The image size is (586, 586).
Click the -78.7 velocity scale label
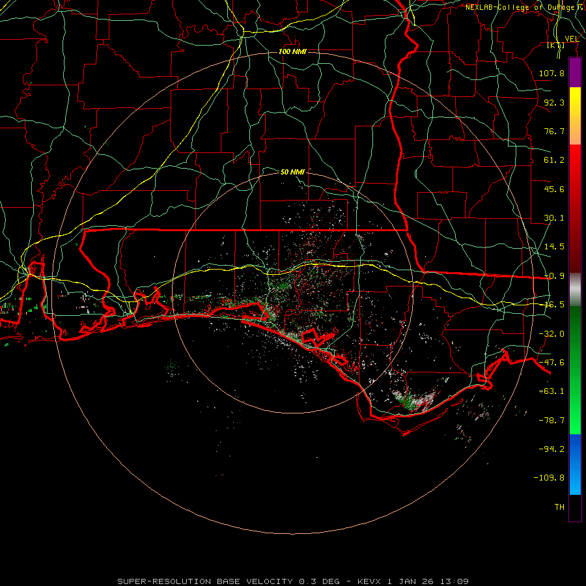(551, 421)
